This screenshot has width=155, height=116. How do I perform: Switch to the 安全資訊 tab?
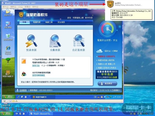[x=61, y=22]
